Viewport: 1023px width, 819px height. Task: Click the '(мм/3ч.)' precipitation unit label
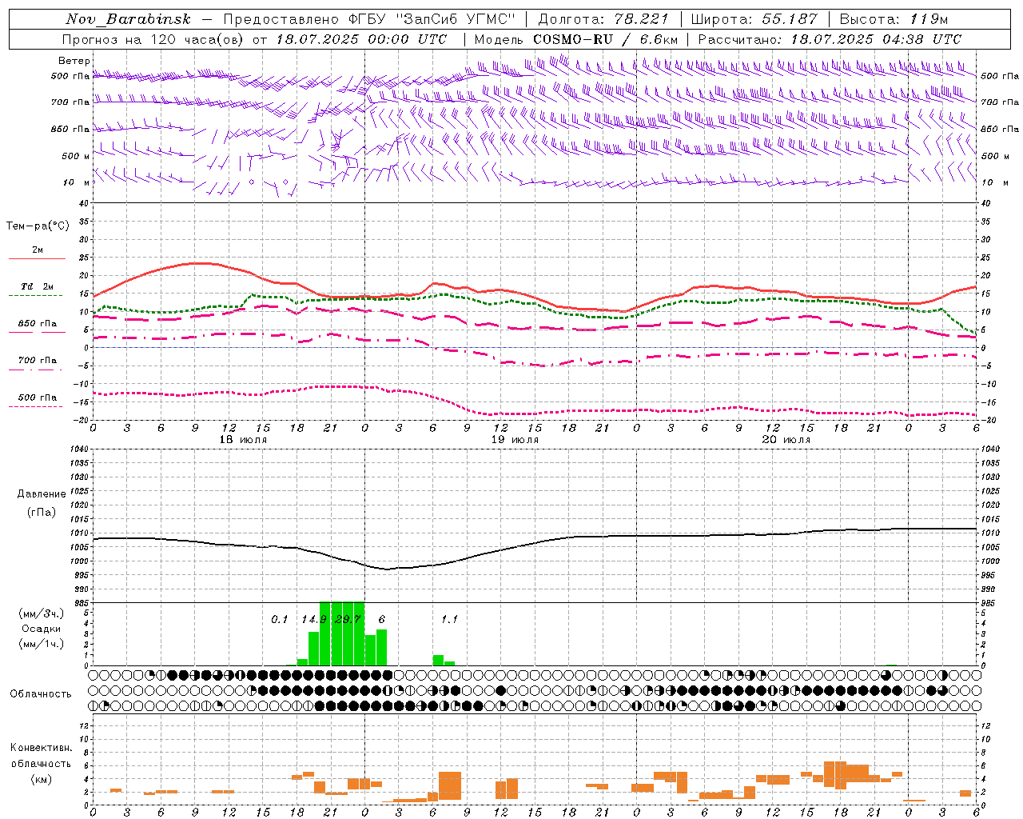(42, 613)
